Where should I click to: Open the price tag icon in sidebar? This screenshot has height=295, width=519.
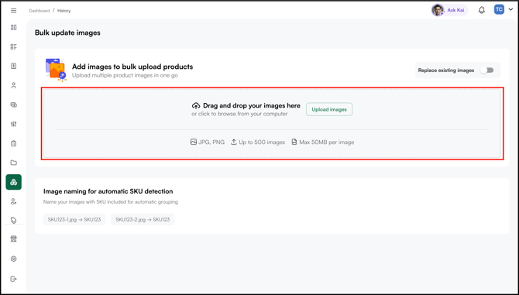click(14, 220)
